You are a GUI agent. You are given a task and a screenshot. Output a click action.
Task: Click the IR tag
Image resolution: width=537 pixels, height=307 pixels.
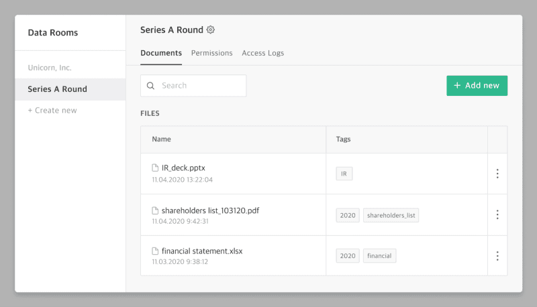pyautogui.click(x=344, y=174)
